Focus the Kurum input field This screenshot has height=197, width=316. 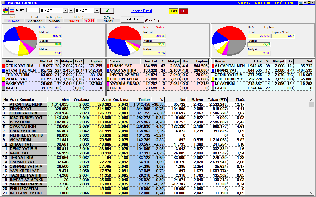[32, 10]
